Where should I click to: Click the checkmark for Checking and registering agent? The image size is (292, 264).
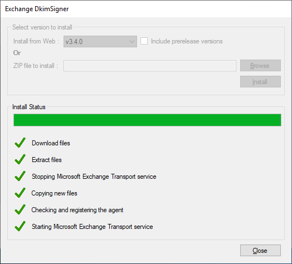20,209
